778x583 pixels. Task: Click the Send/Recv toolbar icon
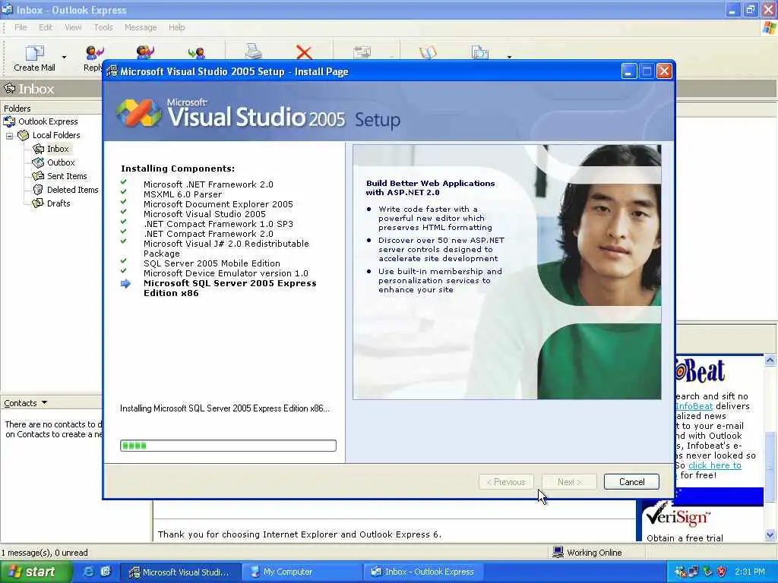[362, 52]
